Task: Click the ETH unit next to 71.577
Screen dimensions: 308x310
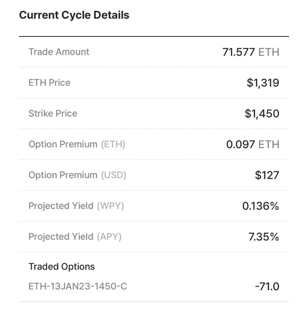Action: (x=269, y=52)
